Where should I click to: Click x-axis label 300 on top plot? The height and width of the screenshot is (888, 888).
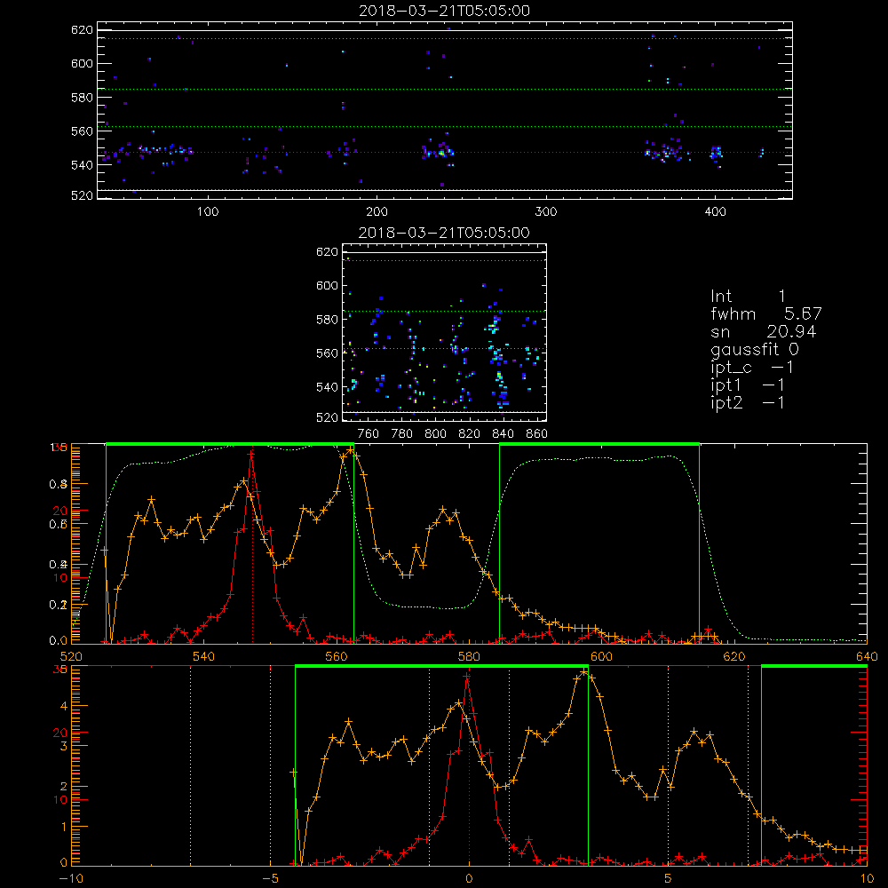point(546,212)
